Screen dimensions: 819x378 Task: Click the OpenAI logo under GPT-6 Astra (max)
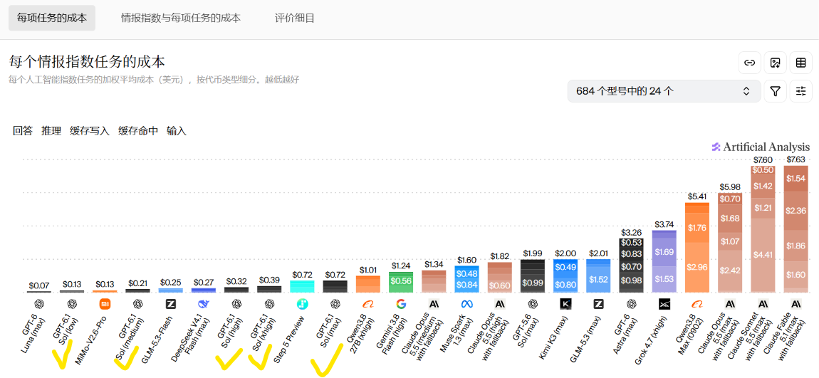coord(631,304)
